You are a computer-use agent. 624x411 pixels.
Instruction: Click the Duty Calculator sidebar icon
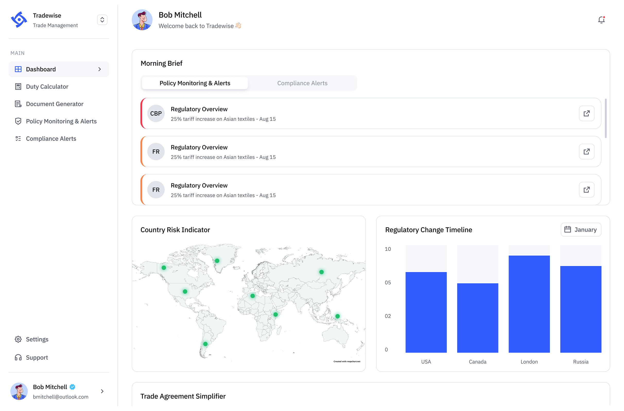point(18,87)
